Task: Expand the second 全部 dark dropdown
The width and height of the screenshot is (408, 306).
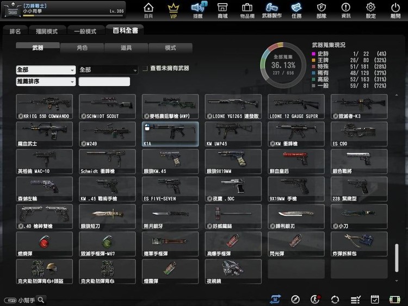Action: coord(108,70)
